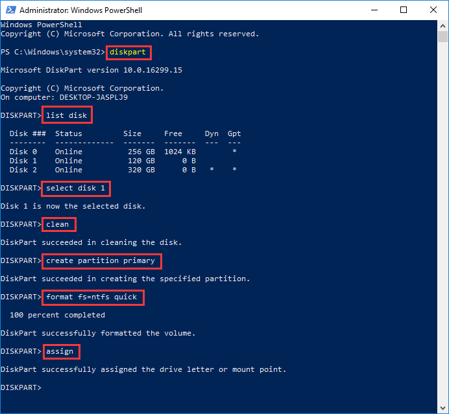
Task: Click the 'format fs=ntfs quick' command
Action: [92, 297]
